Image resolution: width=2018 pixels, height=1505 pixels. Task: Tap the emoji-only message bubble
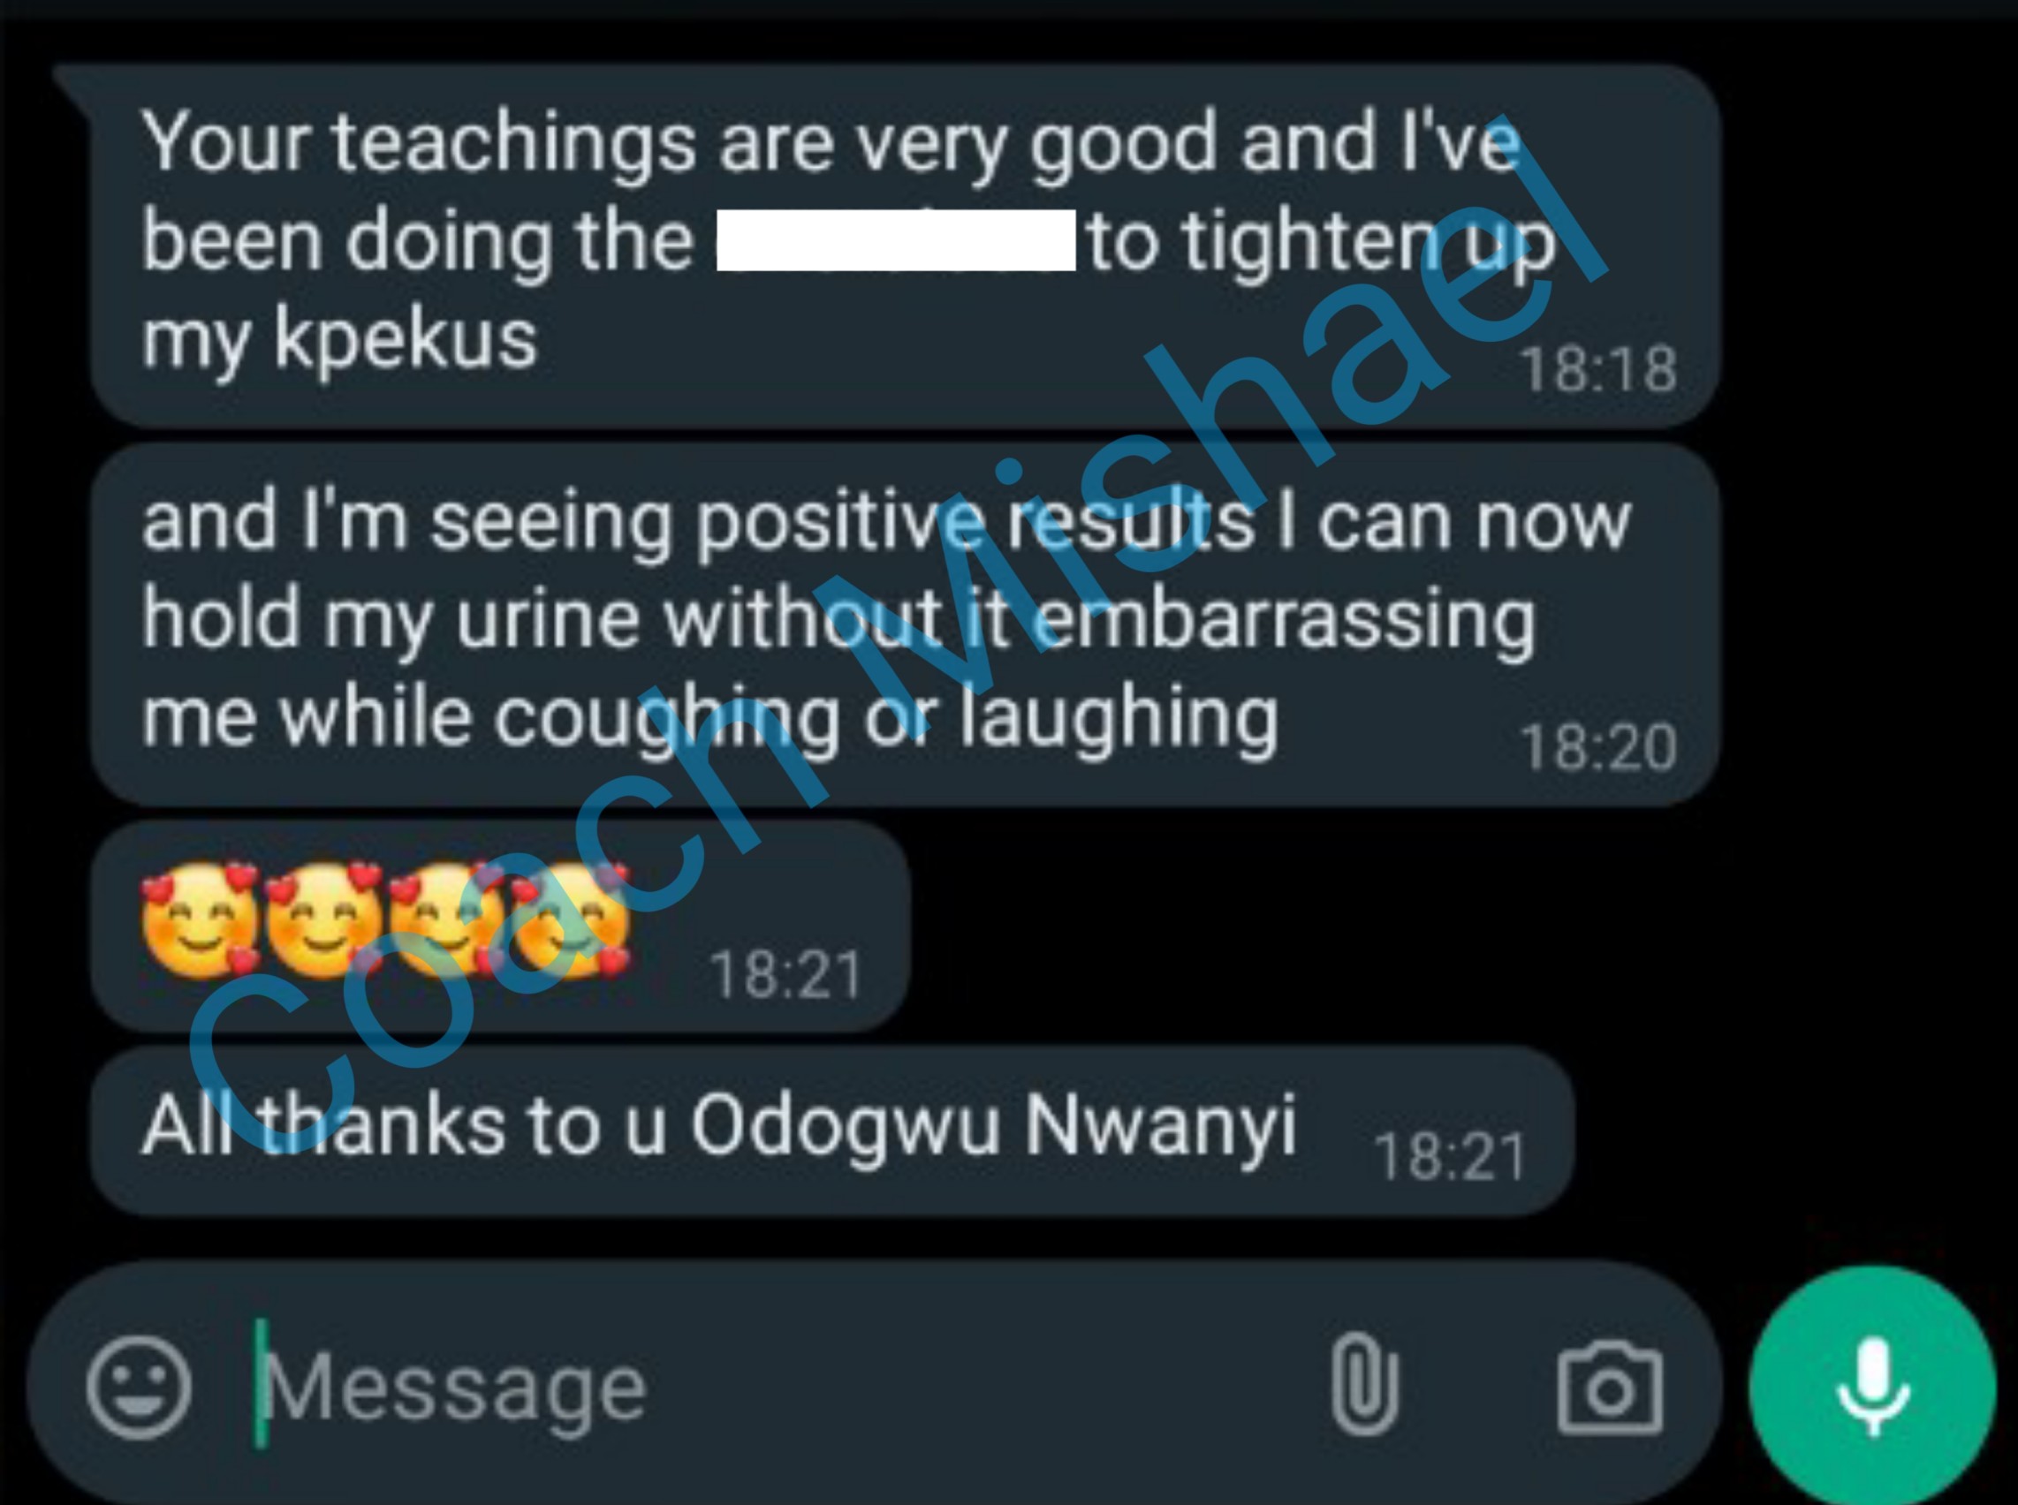[499, 926]
